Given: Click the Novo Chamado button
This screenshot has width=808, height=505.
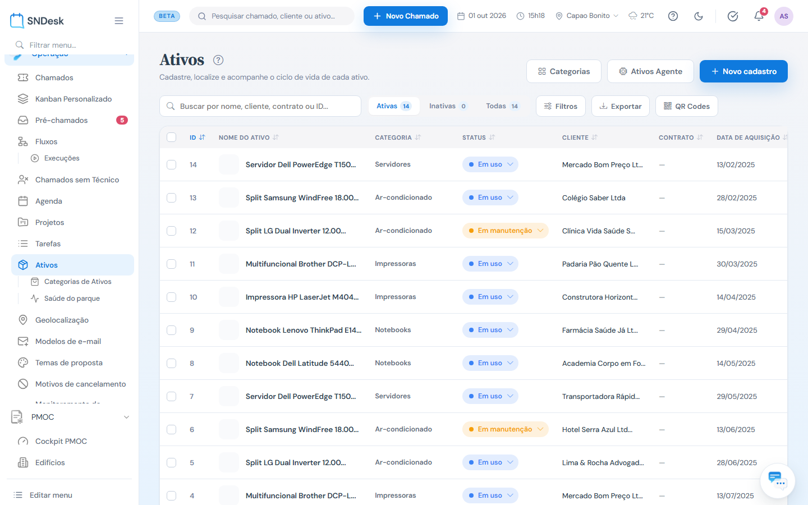Looking at the screenshot, I should point(406,16).
